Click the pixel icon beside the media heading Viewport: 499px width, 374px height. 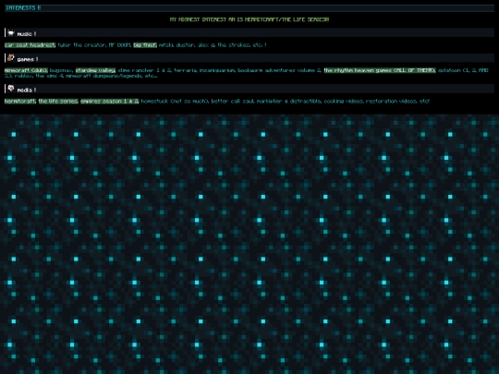(11, 89)
